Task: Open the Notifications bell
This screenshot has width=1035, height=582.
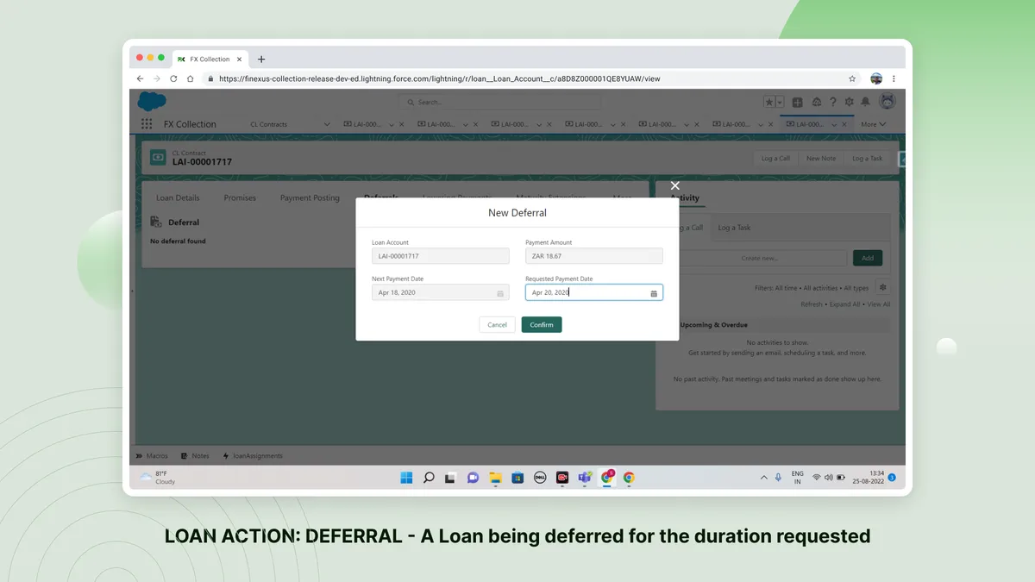Action: [865, 102]
